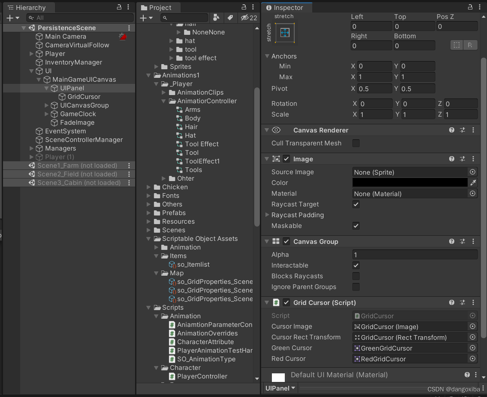The height and width of the screenshot is (397, 487).
Task: Expand the Raycast Padding section
Action: [x=267, y=215]
